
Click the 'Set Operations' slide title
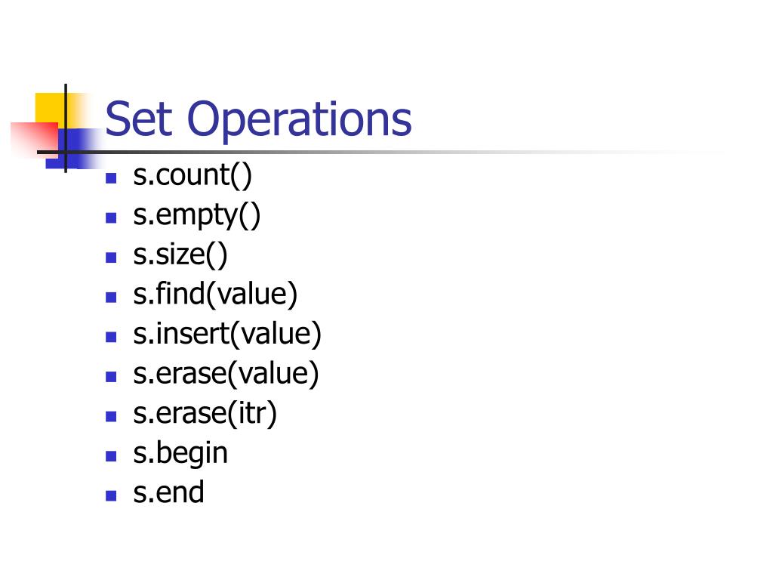point(258,120)
